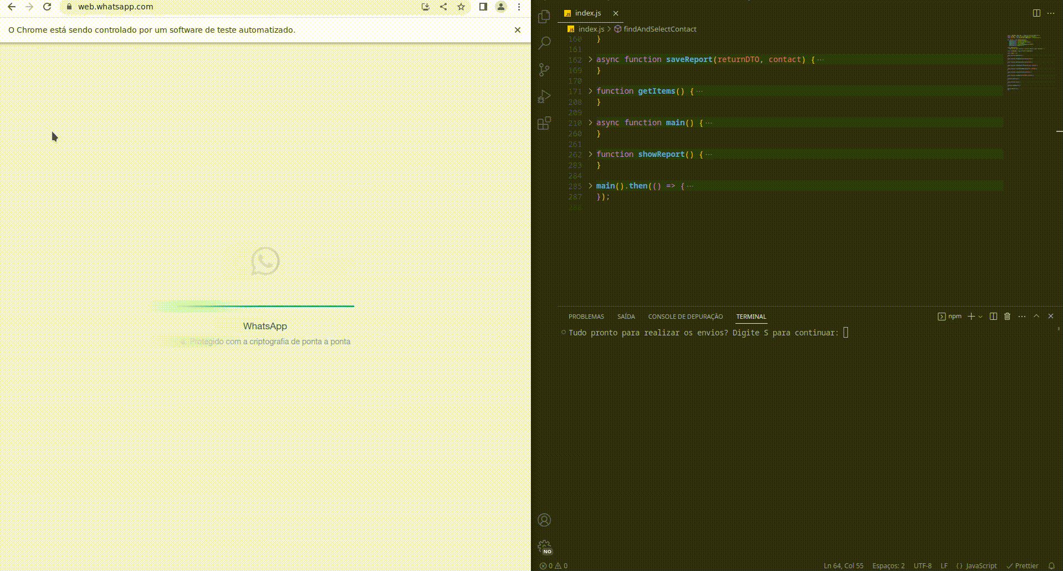Expand the showReport function fold

[x=590, y=154]
